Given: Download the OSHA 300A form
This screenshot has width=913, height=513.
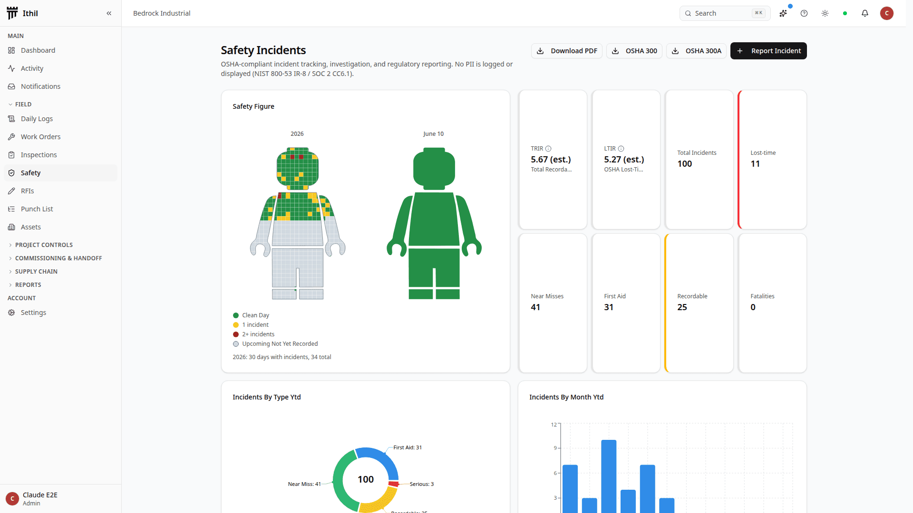Looking at the screenshot, I should (x=696, y=51).
